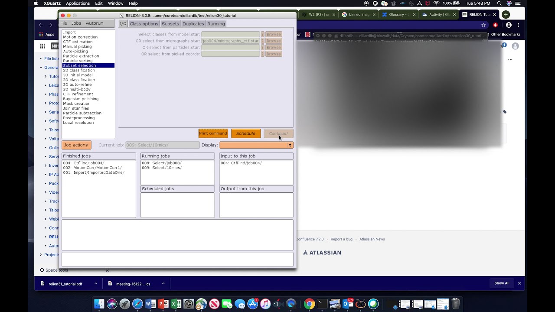The height and width of the screenshot is (312, 555).
Task: Select the I/O tab
Action: tap(123, 24)
